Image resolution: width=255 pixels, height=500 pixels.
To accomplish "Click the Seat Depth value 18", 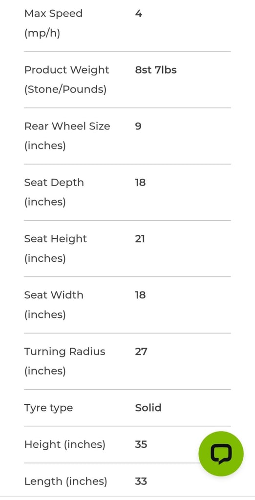I will point(140,183).
